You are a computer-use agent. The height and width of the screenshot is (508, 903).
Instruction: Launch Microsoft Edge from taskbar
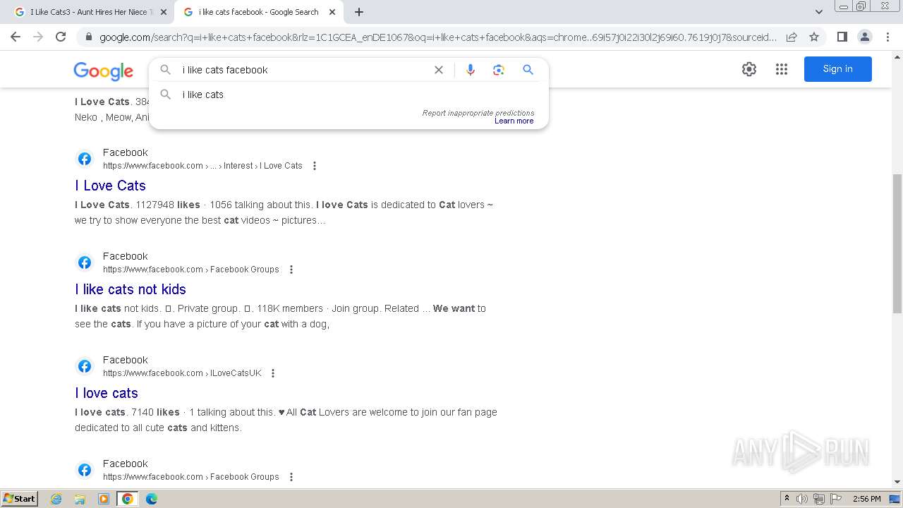[152, 499]
